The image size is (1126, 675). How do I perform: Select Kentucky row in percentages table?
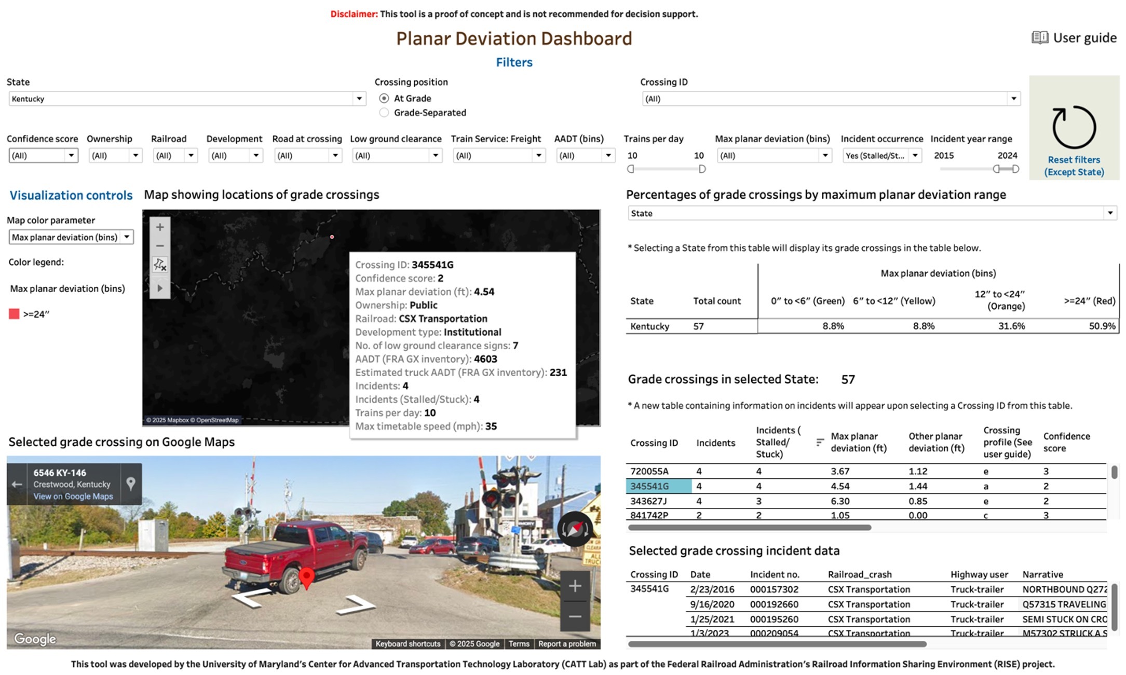872,326
